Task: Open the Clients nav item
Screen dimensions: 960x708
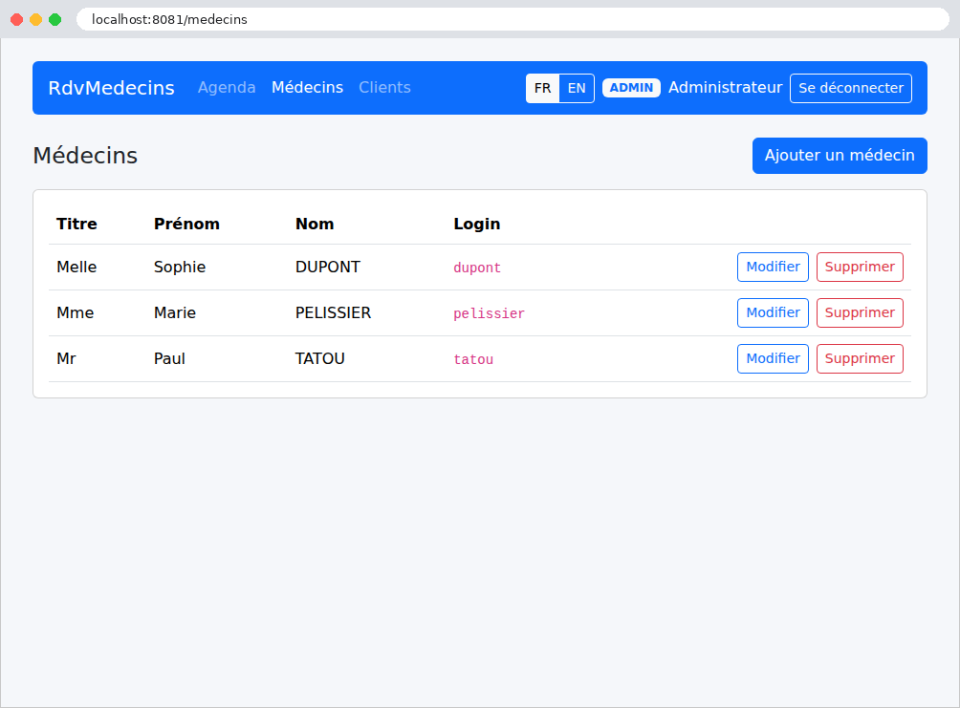Action: coord(384,88)
